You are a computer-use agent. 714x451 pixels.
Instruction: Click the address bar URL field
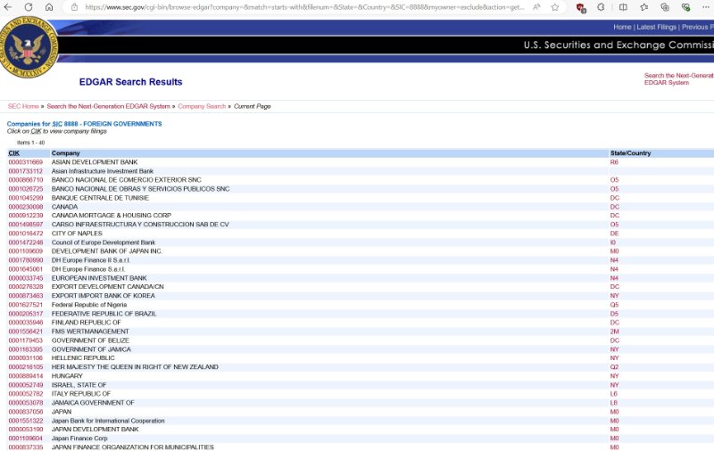[x=304, y=7]
